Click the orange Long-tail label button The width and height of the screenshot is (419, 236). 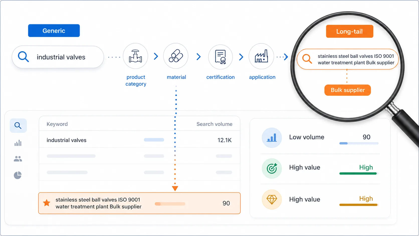350,31
